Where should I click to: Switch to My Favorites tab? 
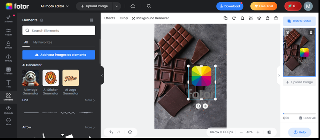coord(43,42)
